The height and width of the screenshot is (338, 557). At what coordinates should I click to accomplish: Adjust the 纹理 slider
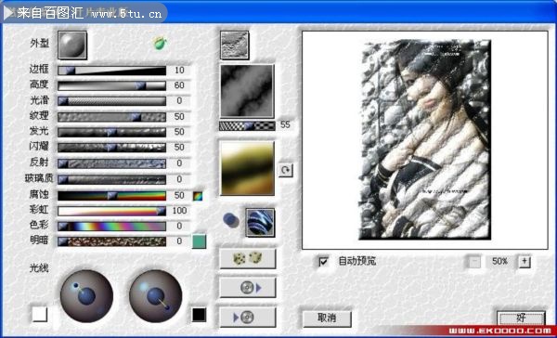click(112, 117)
